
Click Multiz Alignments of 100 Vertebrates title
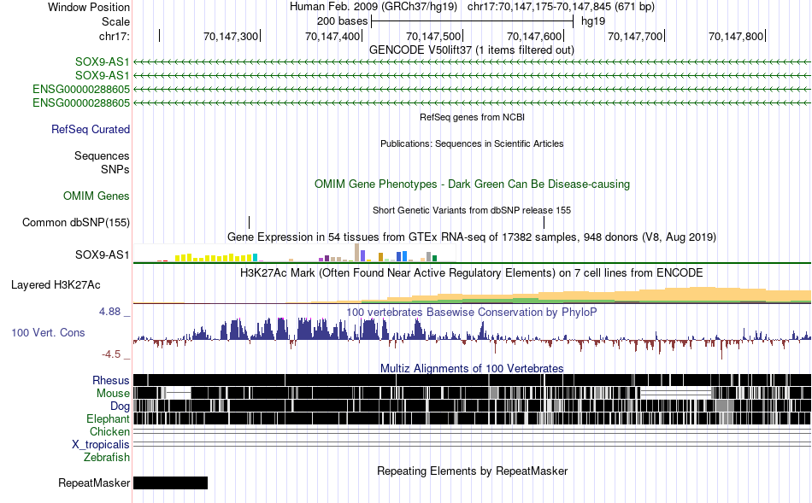(x=472, y=368)
